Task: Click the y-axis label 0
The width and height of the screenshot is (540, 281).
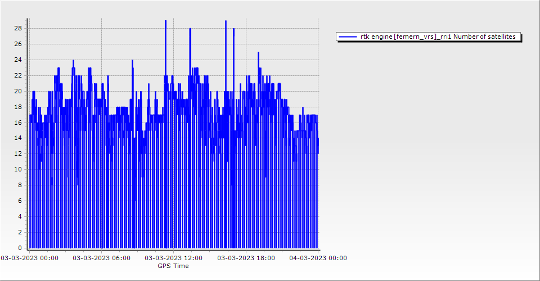Action: pos(20,248)
